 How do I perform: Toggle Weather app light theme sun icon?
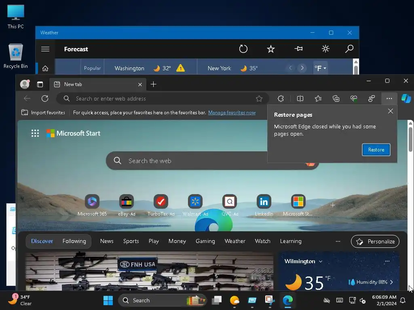[325, 49]
